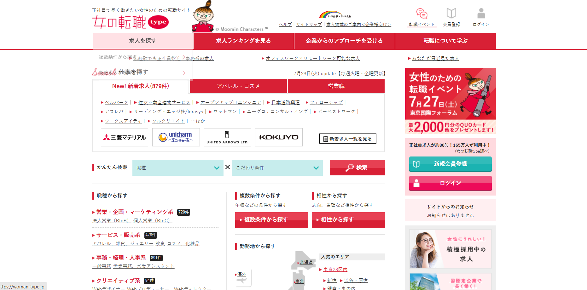The height and width of the screenshot is (290, 587).
Task: Open the 三菱マテリアル company logo
Action: click(125, 137)
